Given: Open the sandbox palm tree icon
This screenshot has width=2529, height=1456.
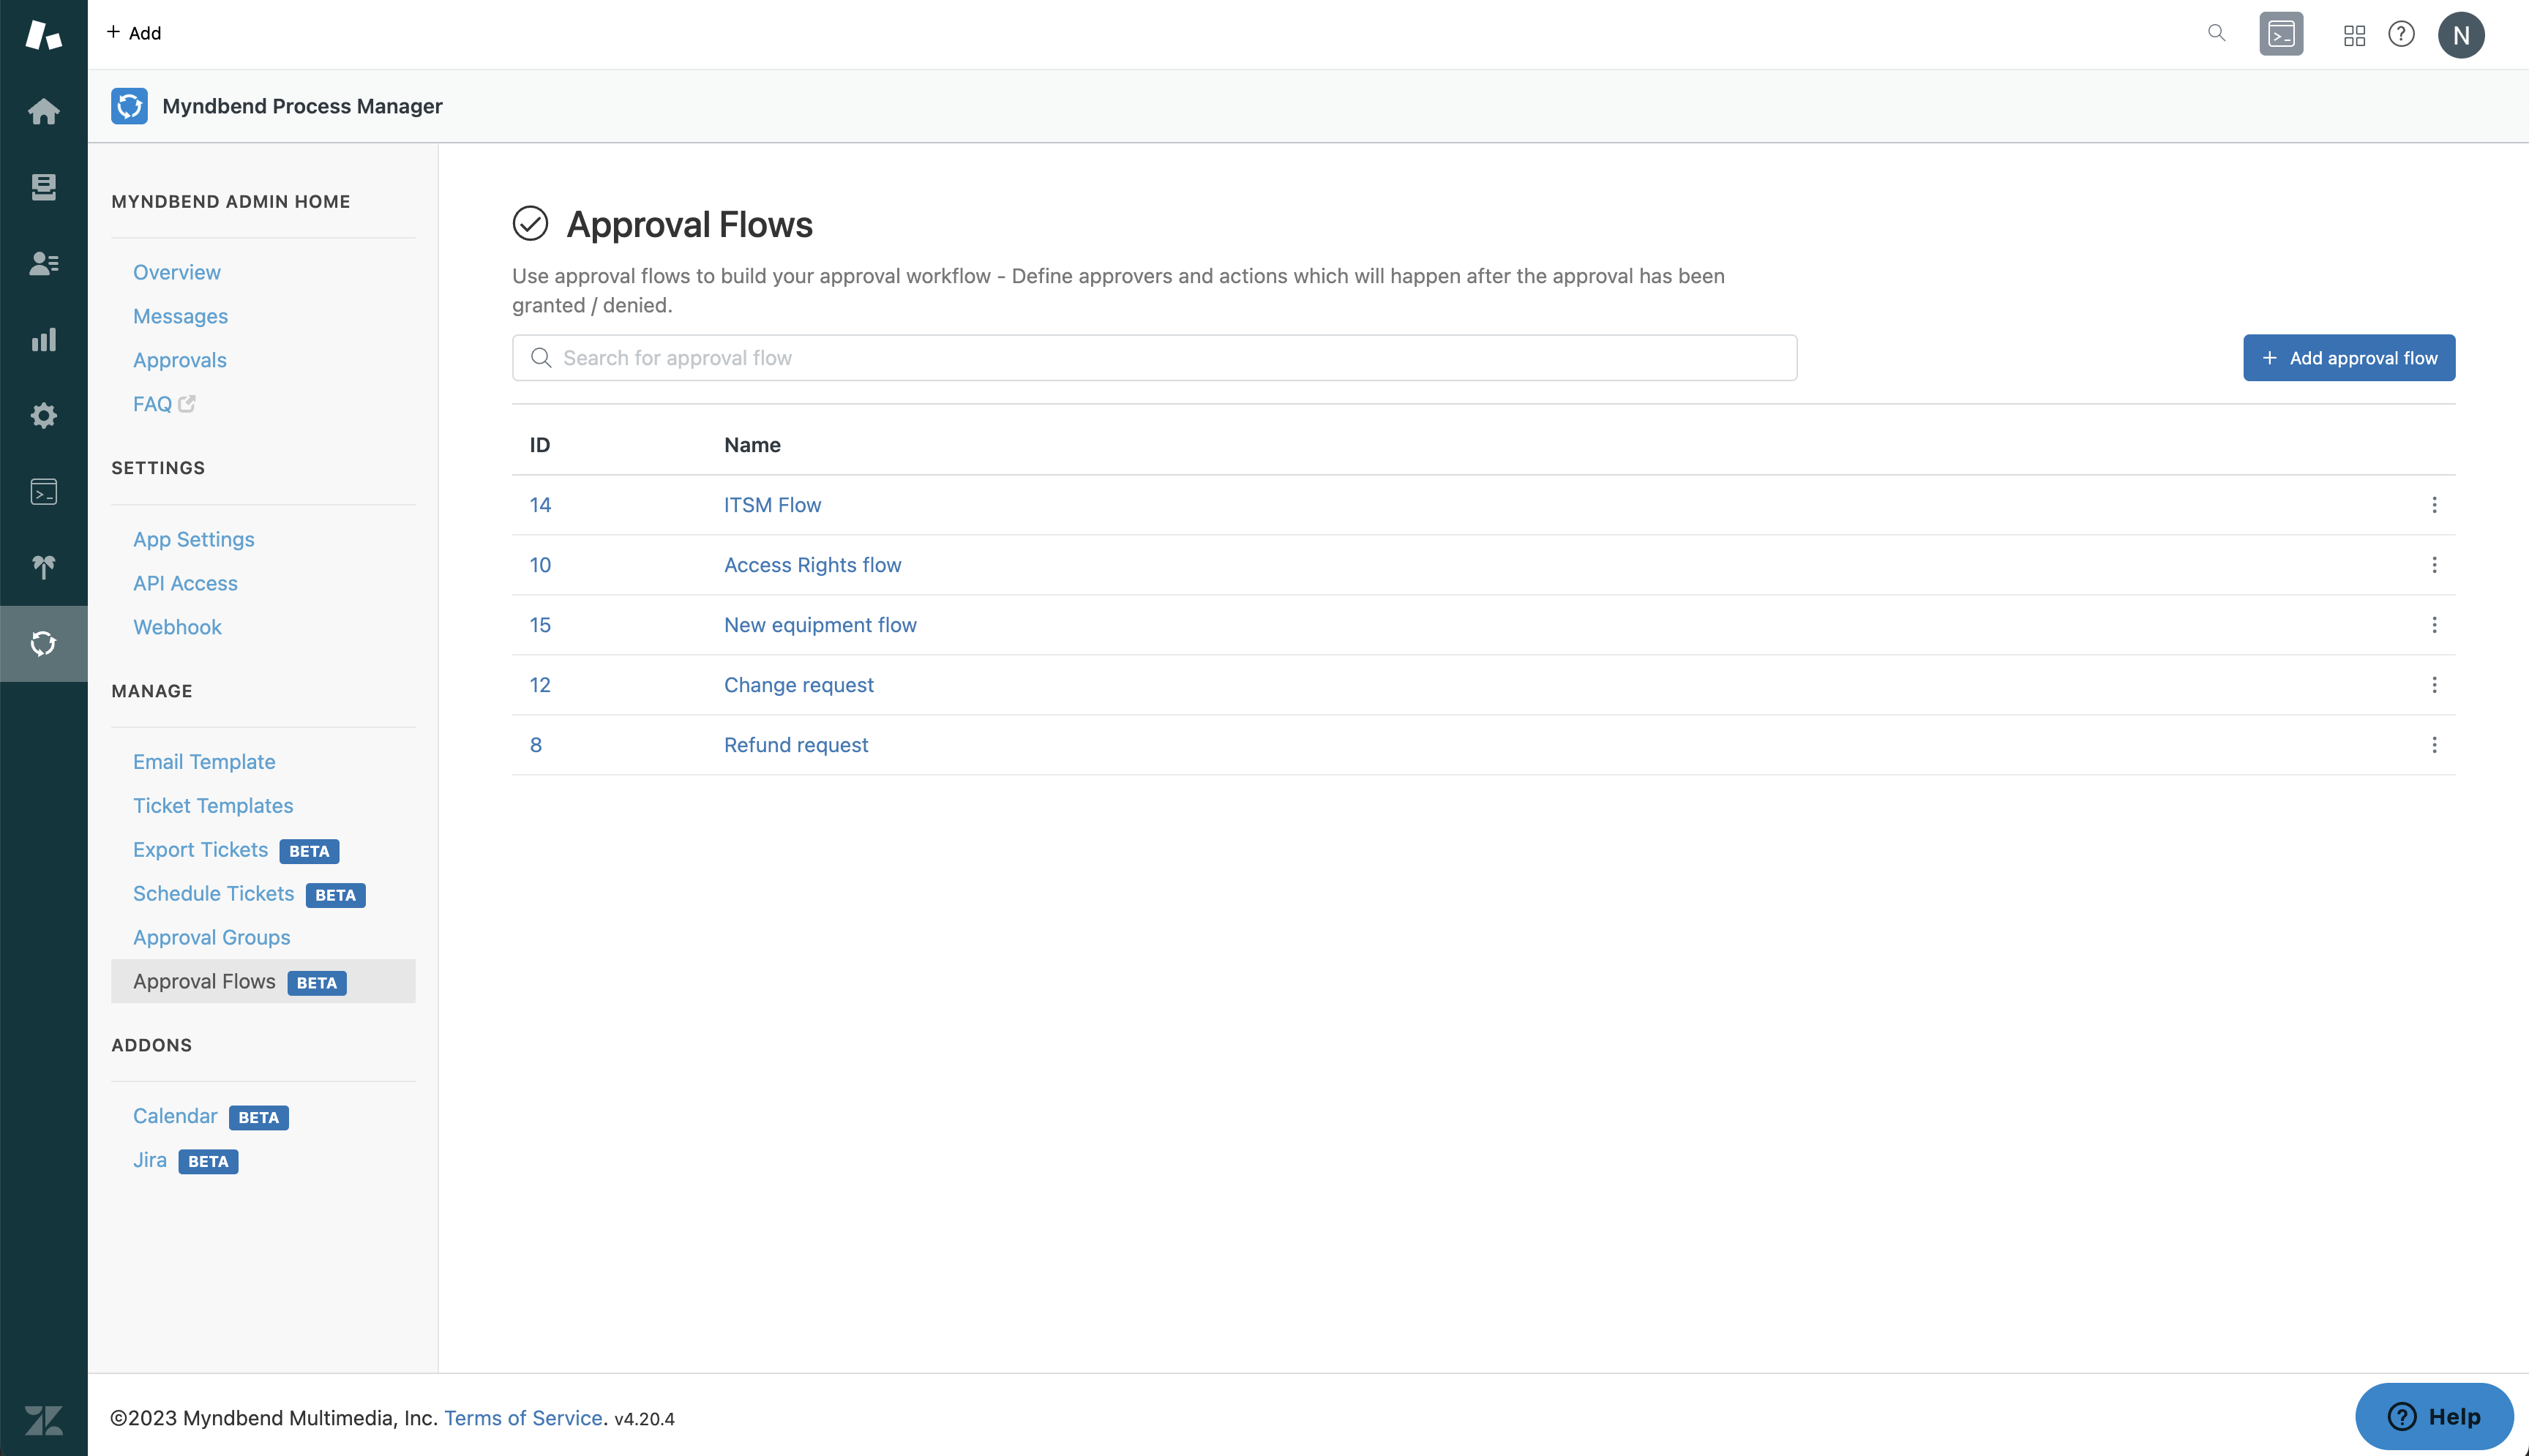Looking at the screenshot, I should coord(44,566).
